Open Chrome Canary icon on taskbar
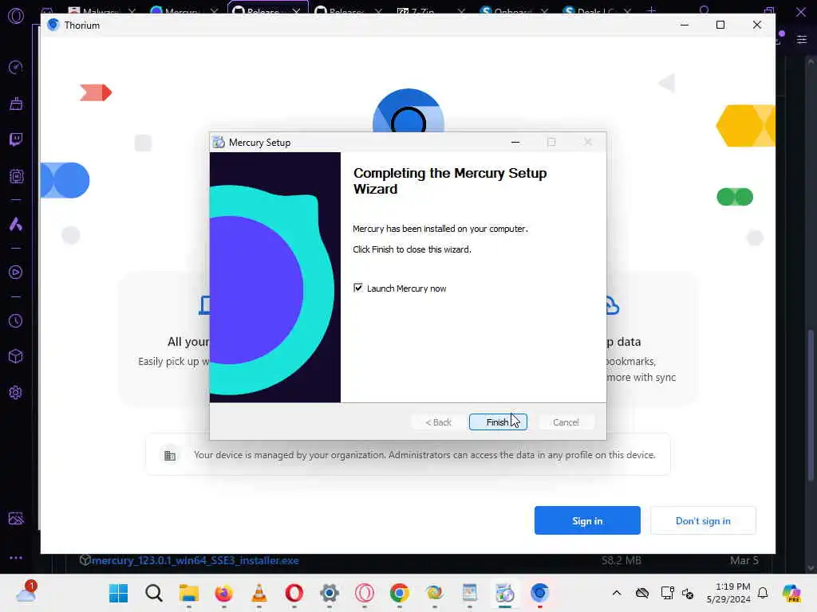 pos(435,593)
